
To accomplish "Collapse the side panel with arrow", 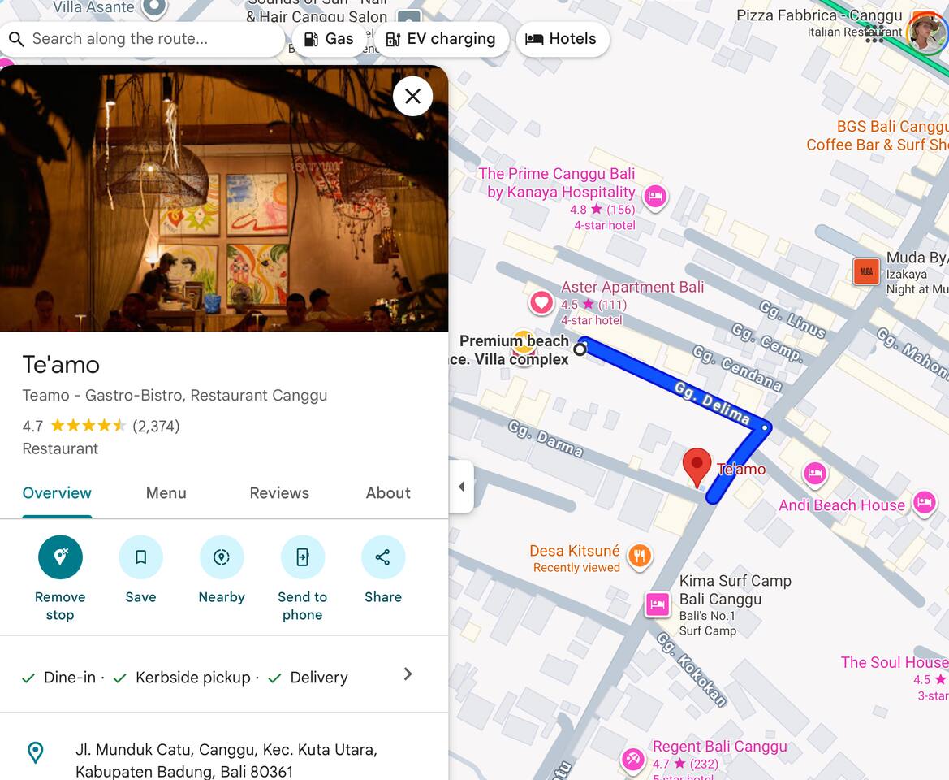I will point(461,487).
